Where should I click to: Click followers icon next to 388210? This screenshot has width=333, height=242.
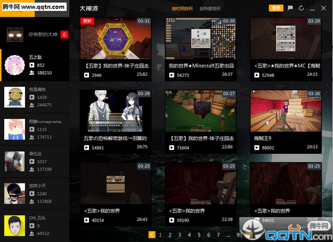32,73
